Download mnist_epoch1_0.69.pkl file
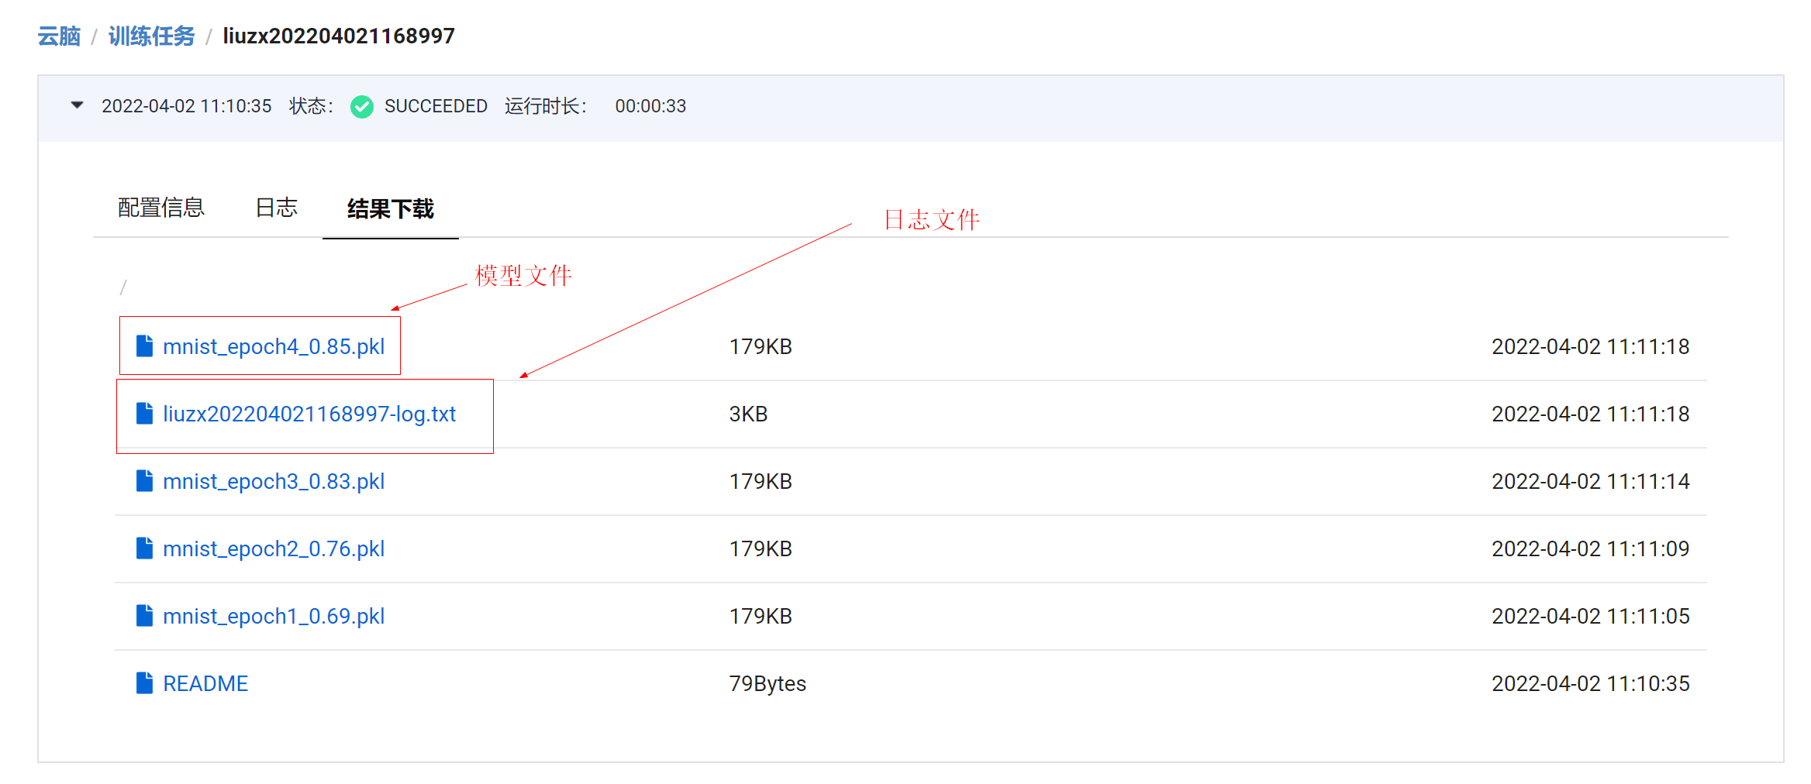The image size is (1811, 784). 274,617
